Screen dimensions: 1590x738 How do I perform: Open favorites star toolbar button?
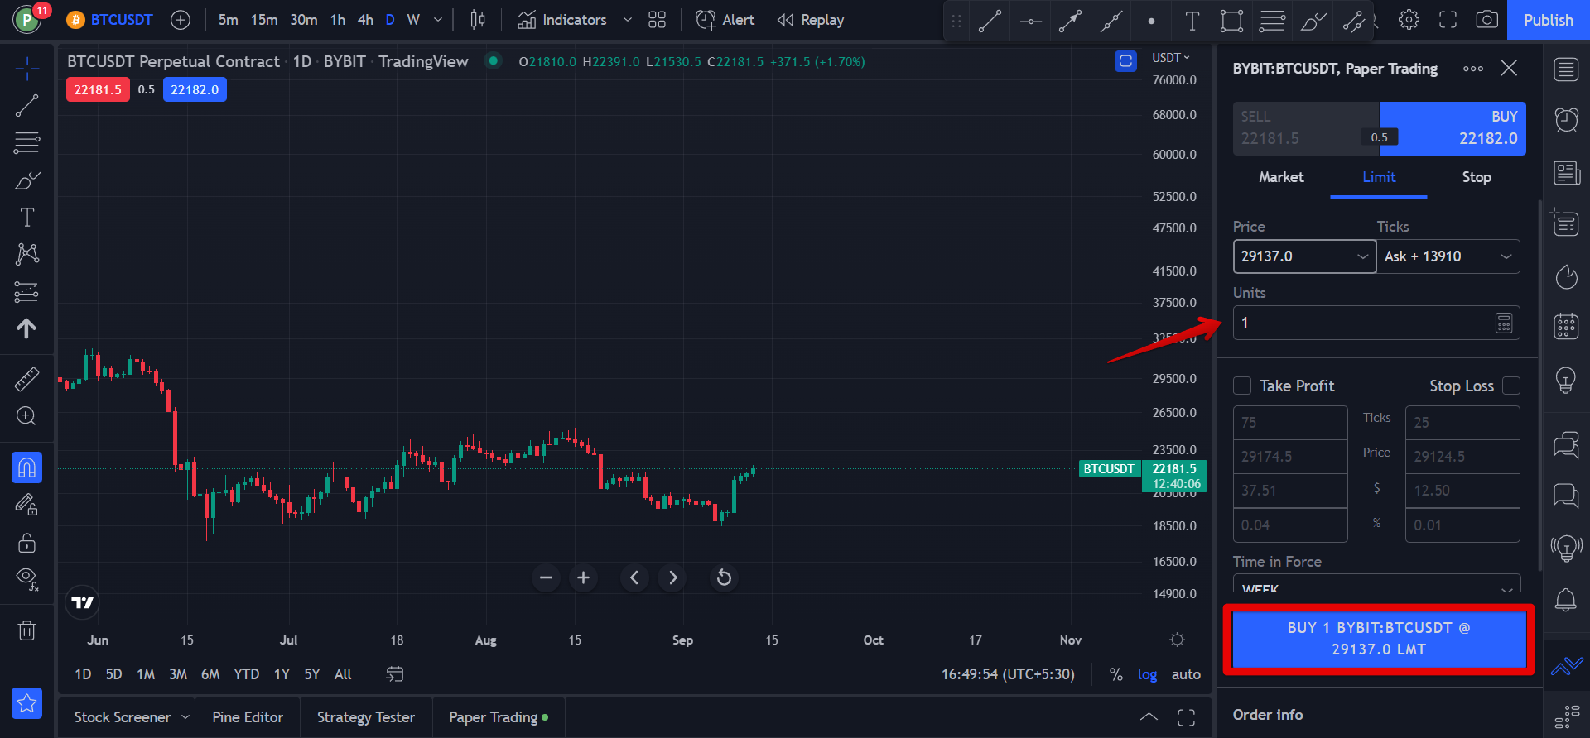[26, 703]
